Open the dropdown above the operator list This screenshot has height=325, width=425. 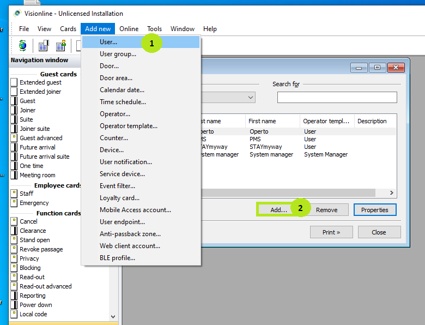pyautogui.click(x=250, y=98)
